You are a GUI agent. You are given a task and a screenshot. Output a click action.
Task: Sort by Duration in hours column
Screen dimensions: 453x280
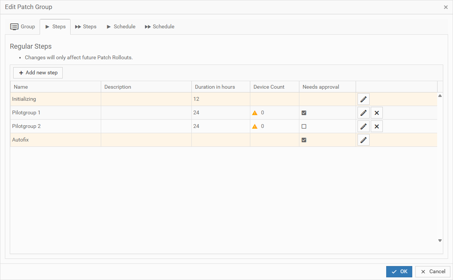215,87
